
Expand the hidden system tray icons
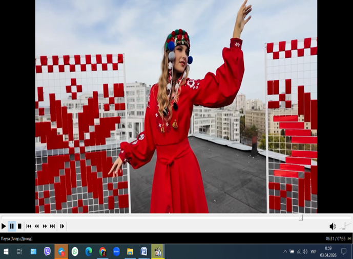click(x=285, y=251)
